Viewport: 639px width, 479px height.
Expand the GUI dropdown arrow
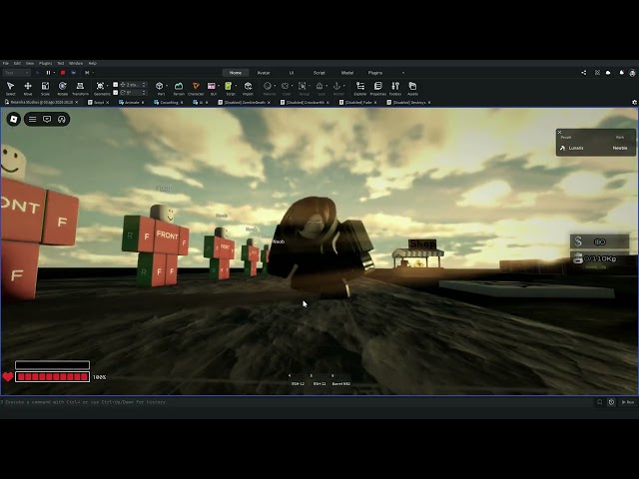(219, 86)
